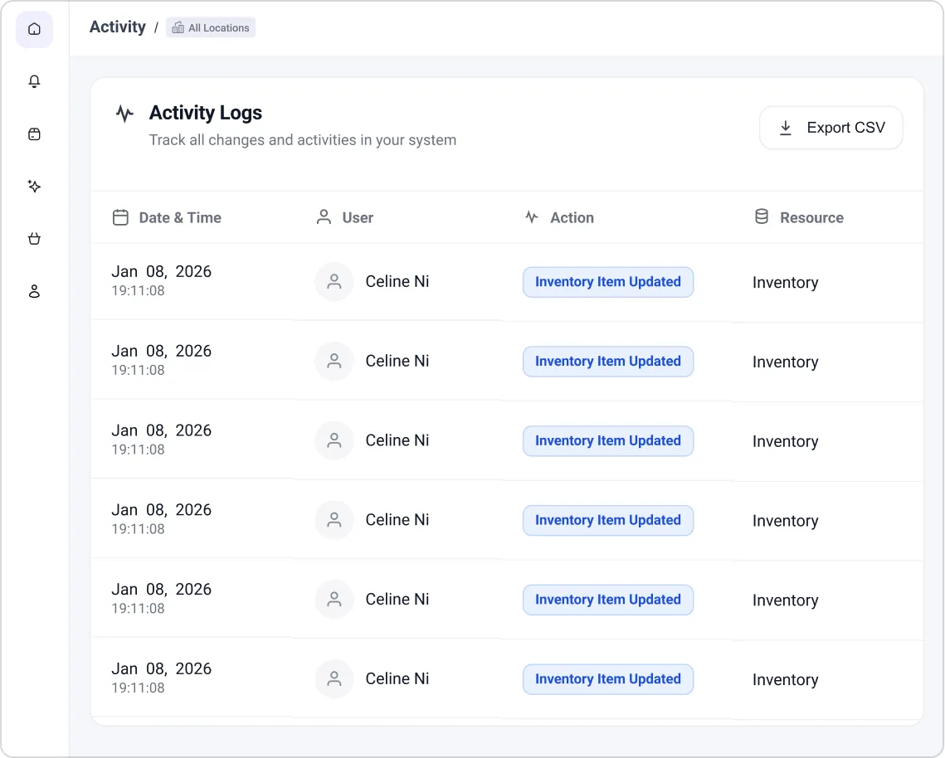
Task: Select Celine Ni in the third row
Action: pos(397,440)
